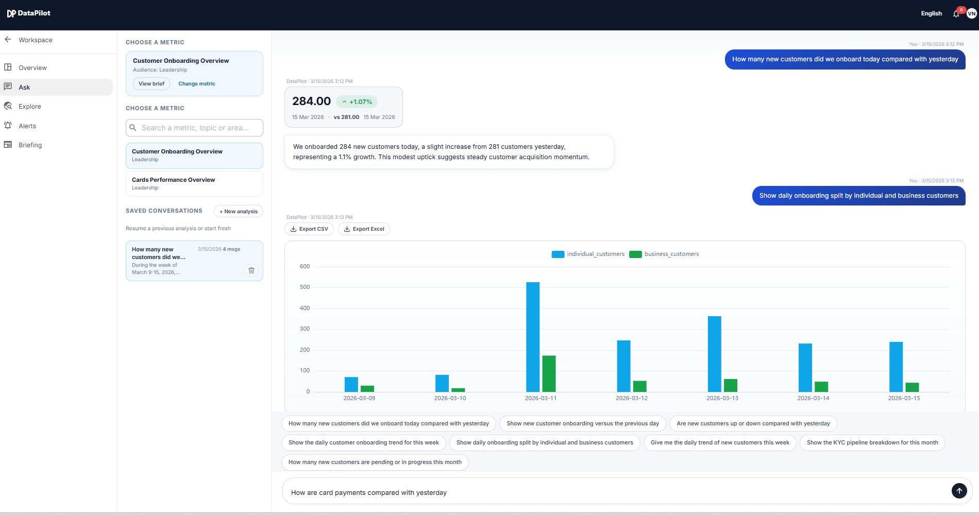
Task: Click the DataPilot logo
Action: 28,13
